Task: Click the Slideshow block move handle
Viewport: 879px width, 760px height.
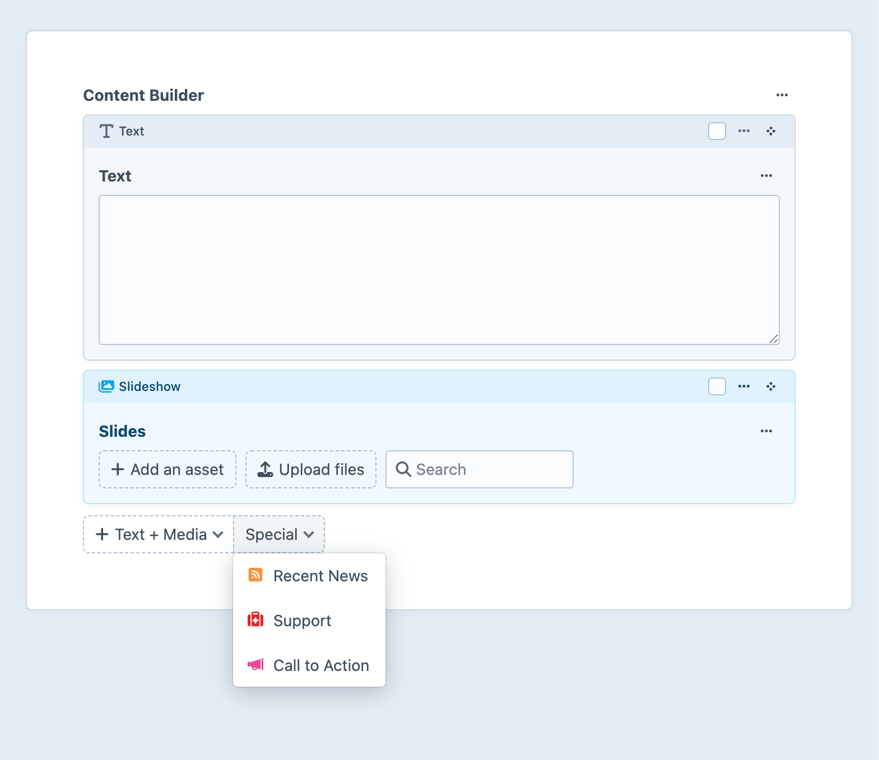Action: coord(771,386)
